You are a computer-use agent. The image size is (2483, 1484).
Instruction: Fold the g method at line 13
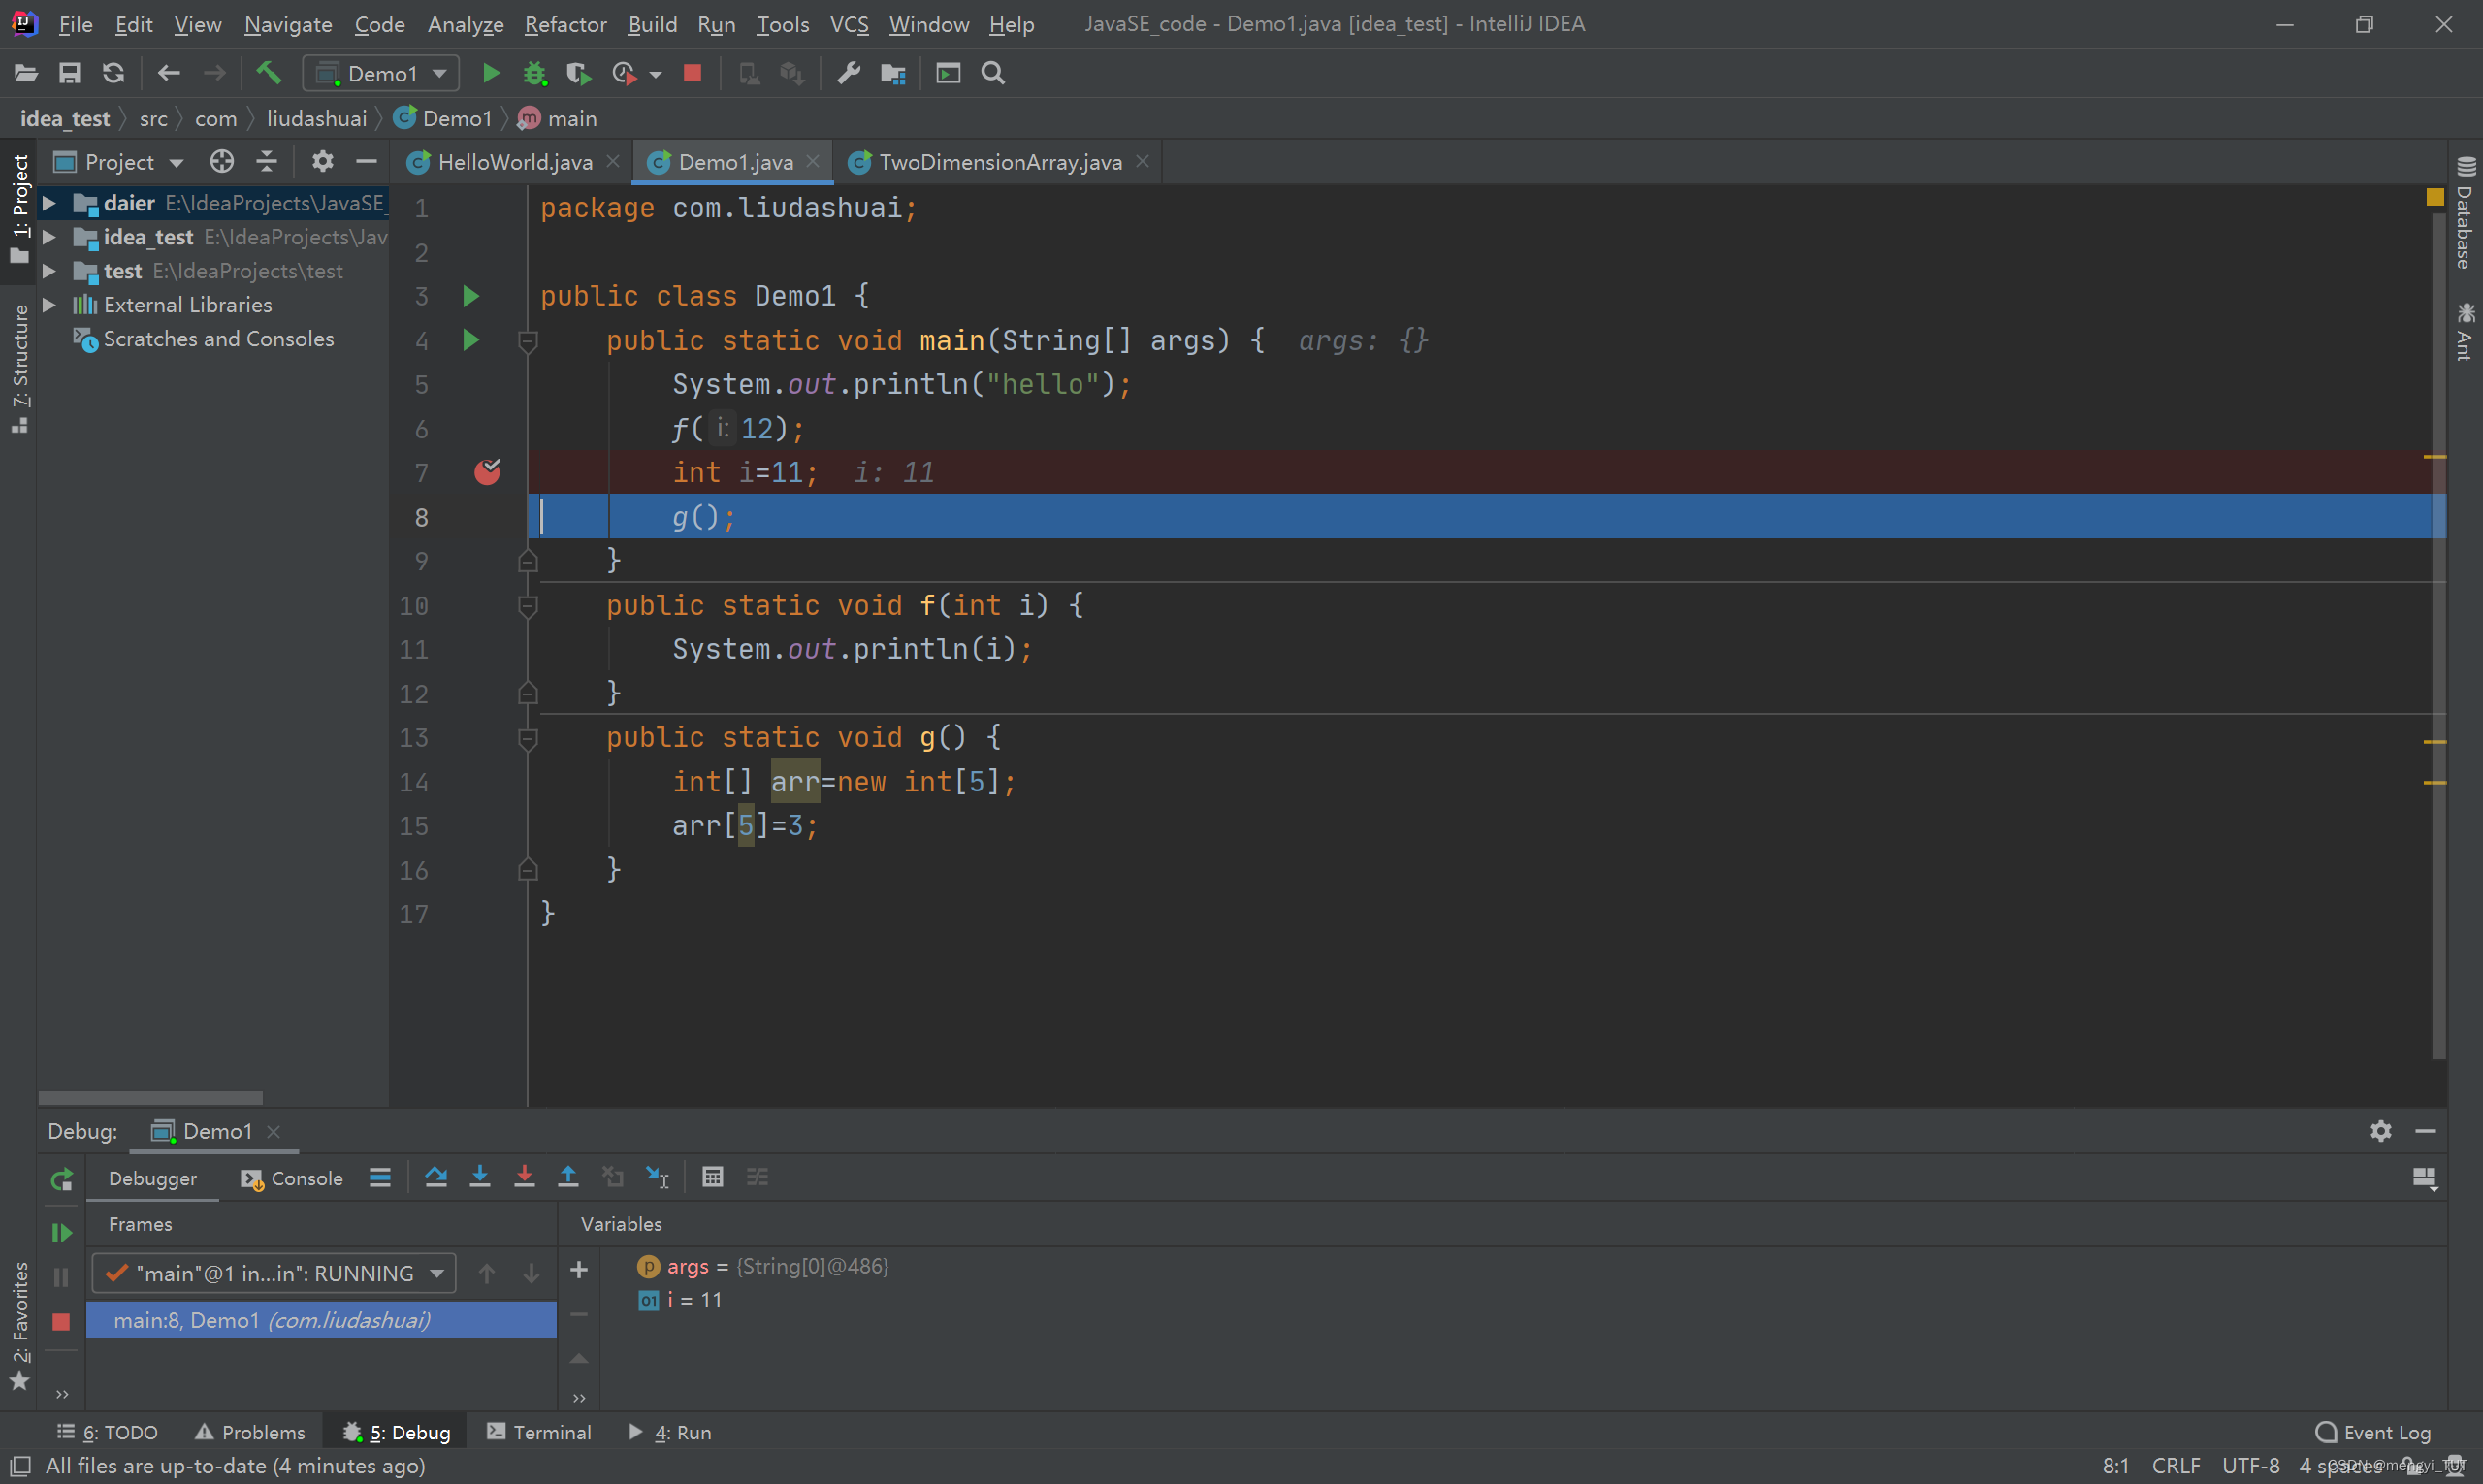(x=528, y=738)
